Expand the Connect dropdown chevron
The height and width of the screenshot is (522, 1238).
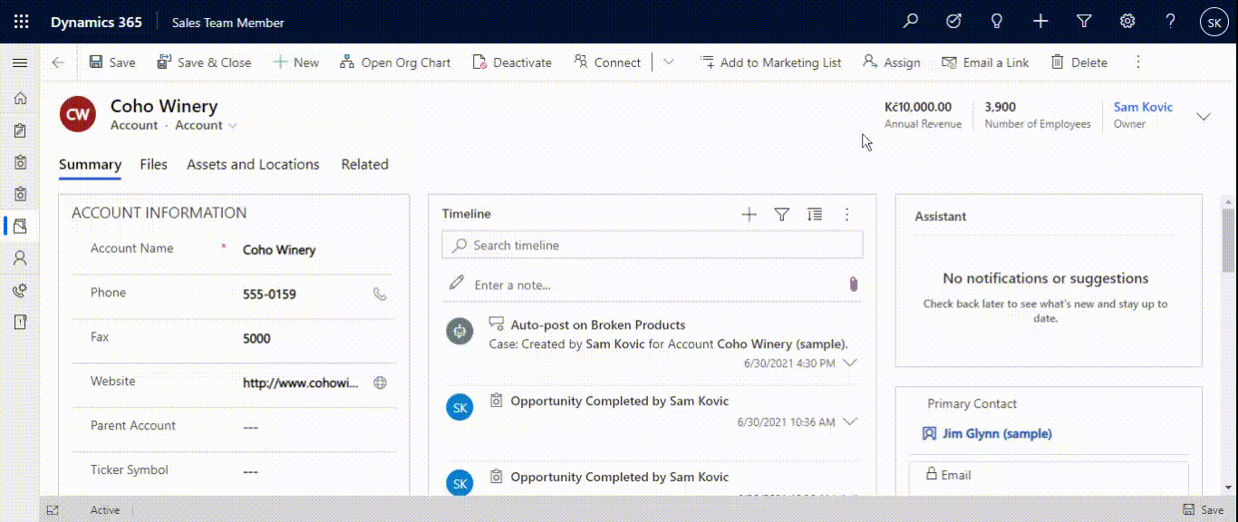coord(669,63)
